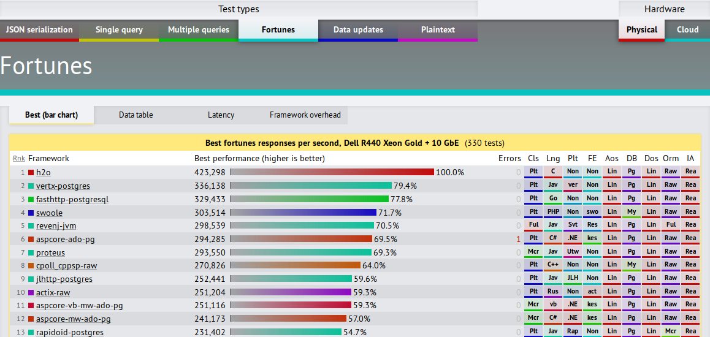Click the My database tag for cpoll_cppsp-raw

631,265
